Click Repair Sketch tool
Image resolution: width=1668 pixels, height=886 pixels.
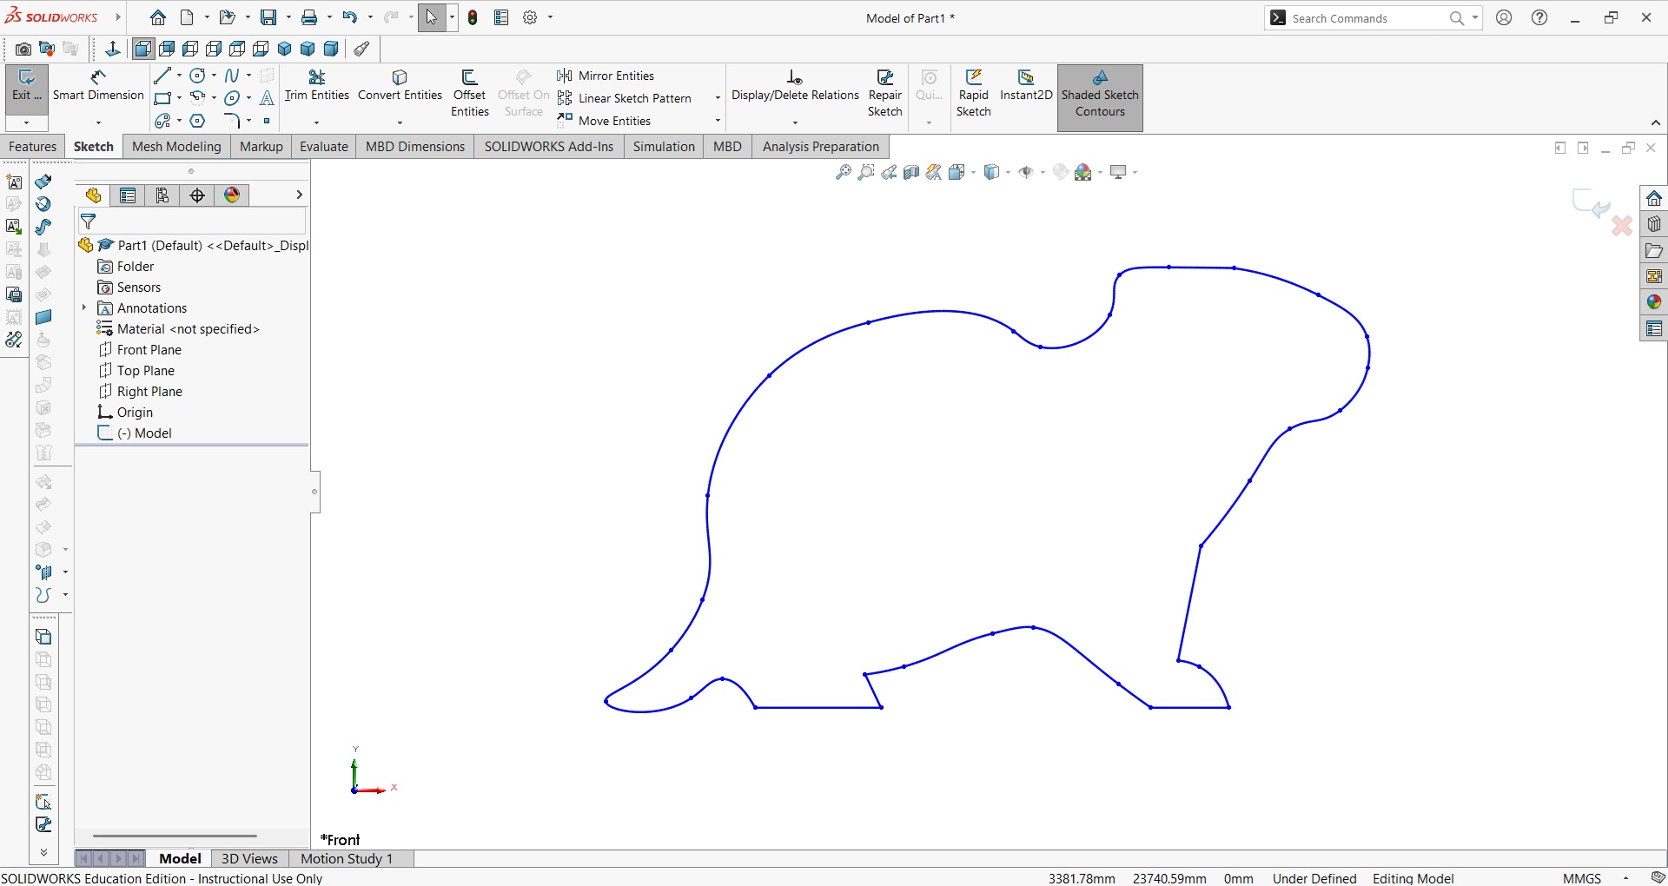(885, 94)
